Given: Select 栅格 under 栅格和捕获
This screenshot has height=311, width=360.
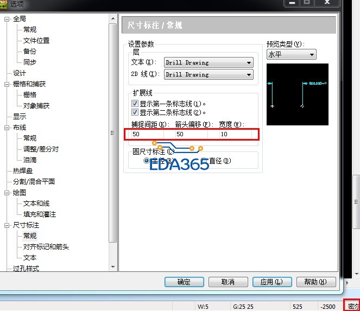Looking at the screenshot, I should pyautogui.click(x=30, y=95).
